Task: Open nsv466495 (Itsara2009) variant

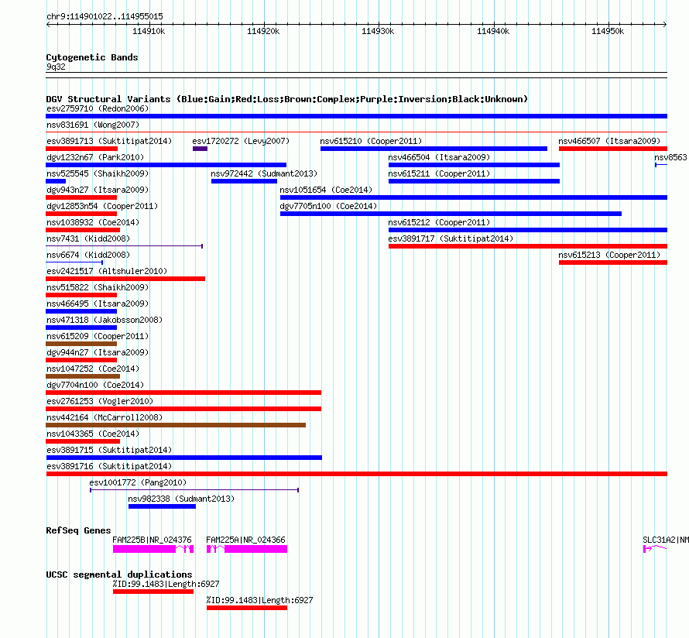Action: (98, 304)
